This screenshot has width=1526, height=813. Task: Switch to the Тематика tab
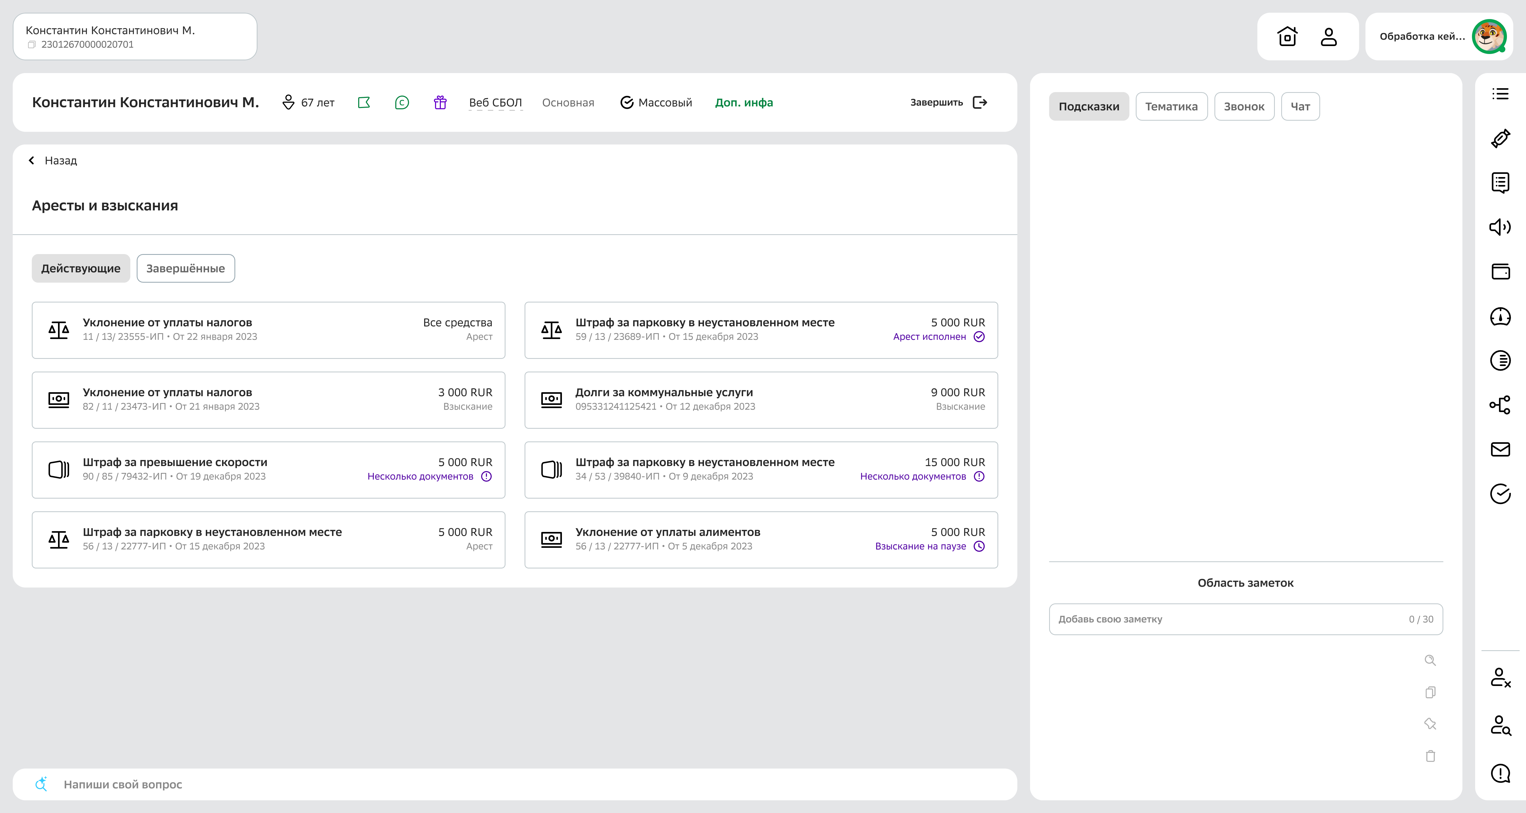1171,106
